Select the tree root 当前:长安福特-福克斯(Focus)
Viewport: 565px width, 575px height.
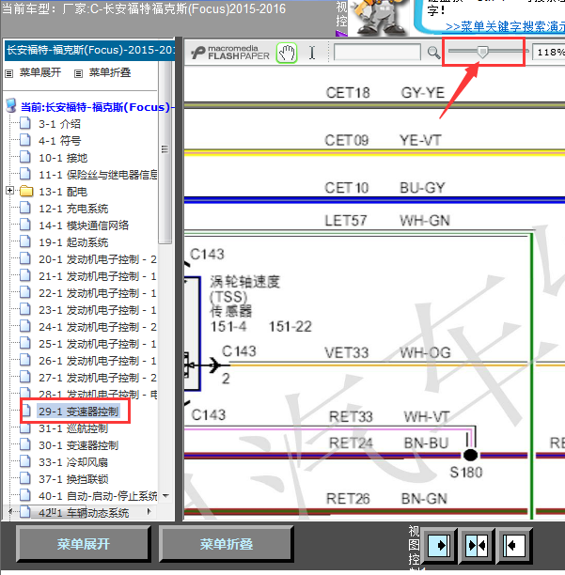[x=97, y=107]
